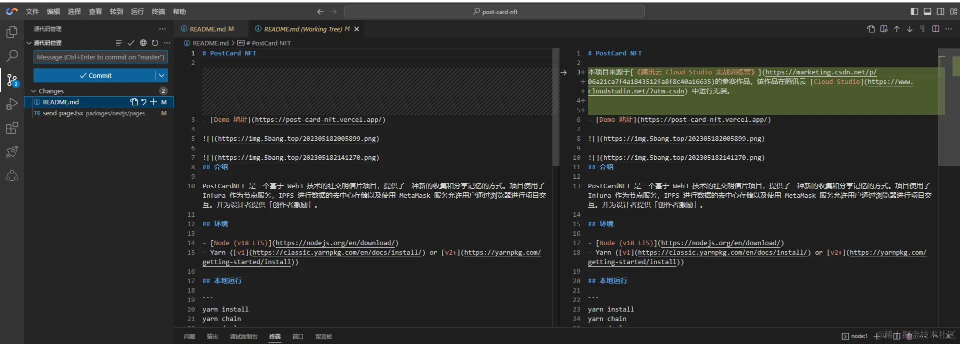Viewport: 960px width, 344px height.
Task: Select README.md in the Changes list
Action: (x=99, y=102)
